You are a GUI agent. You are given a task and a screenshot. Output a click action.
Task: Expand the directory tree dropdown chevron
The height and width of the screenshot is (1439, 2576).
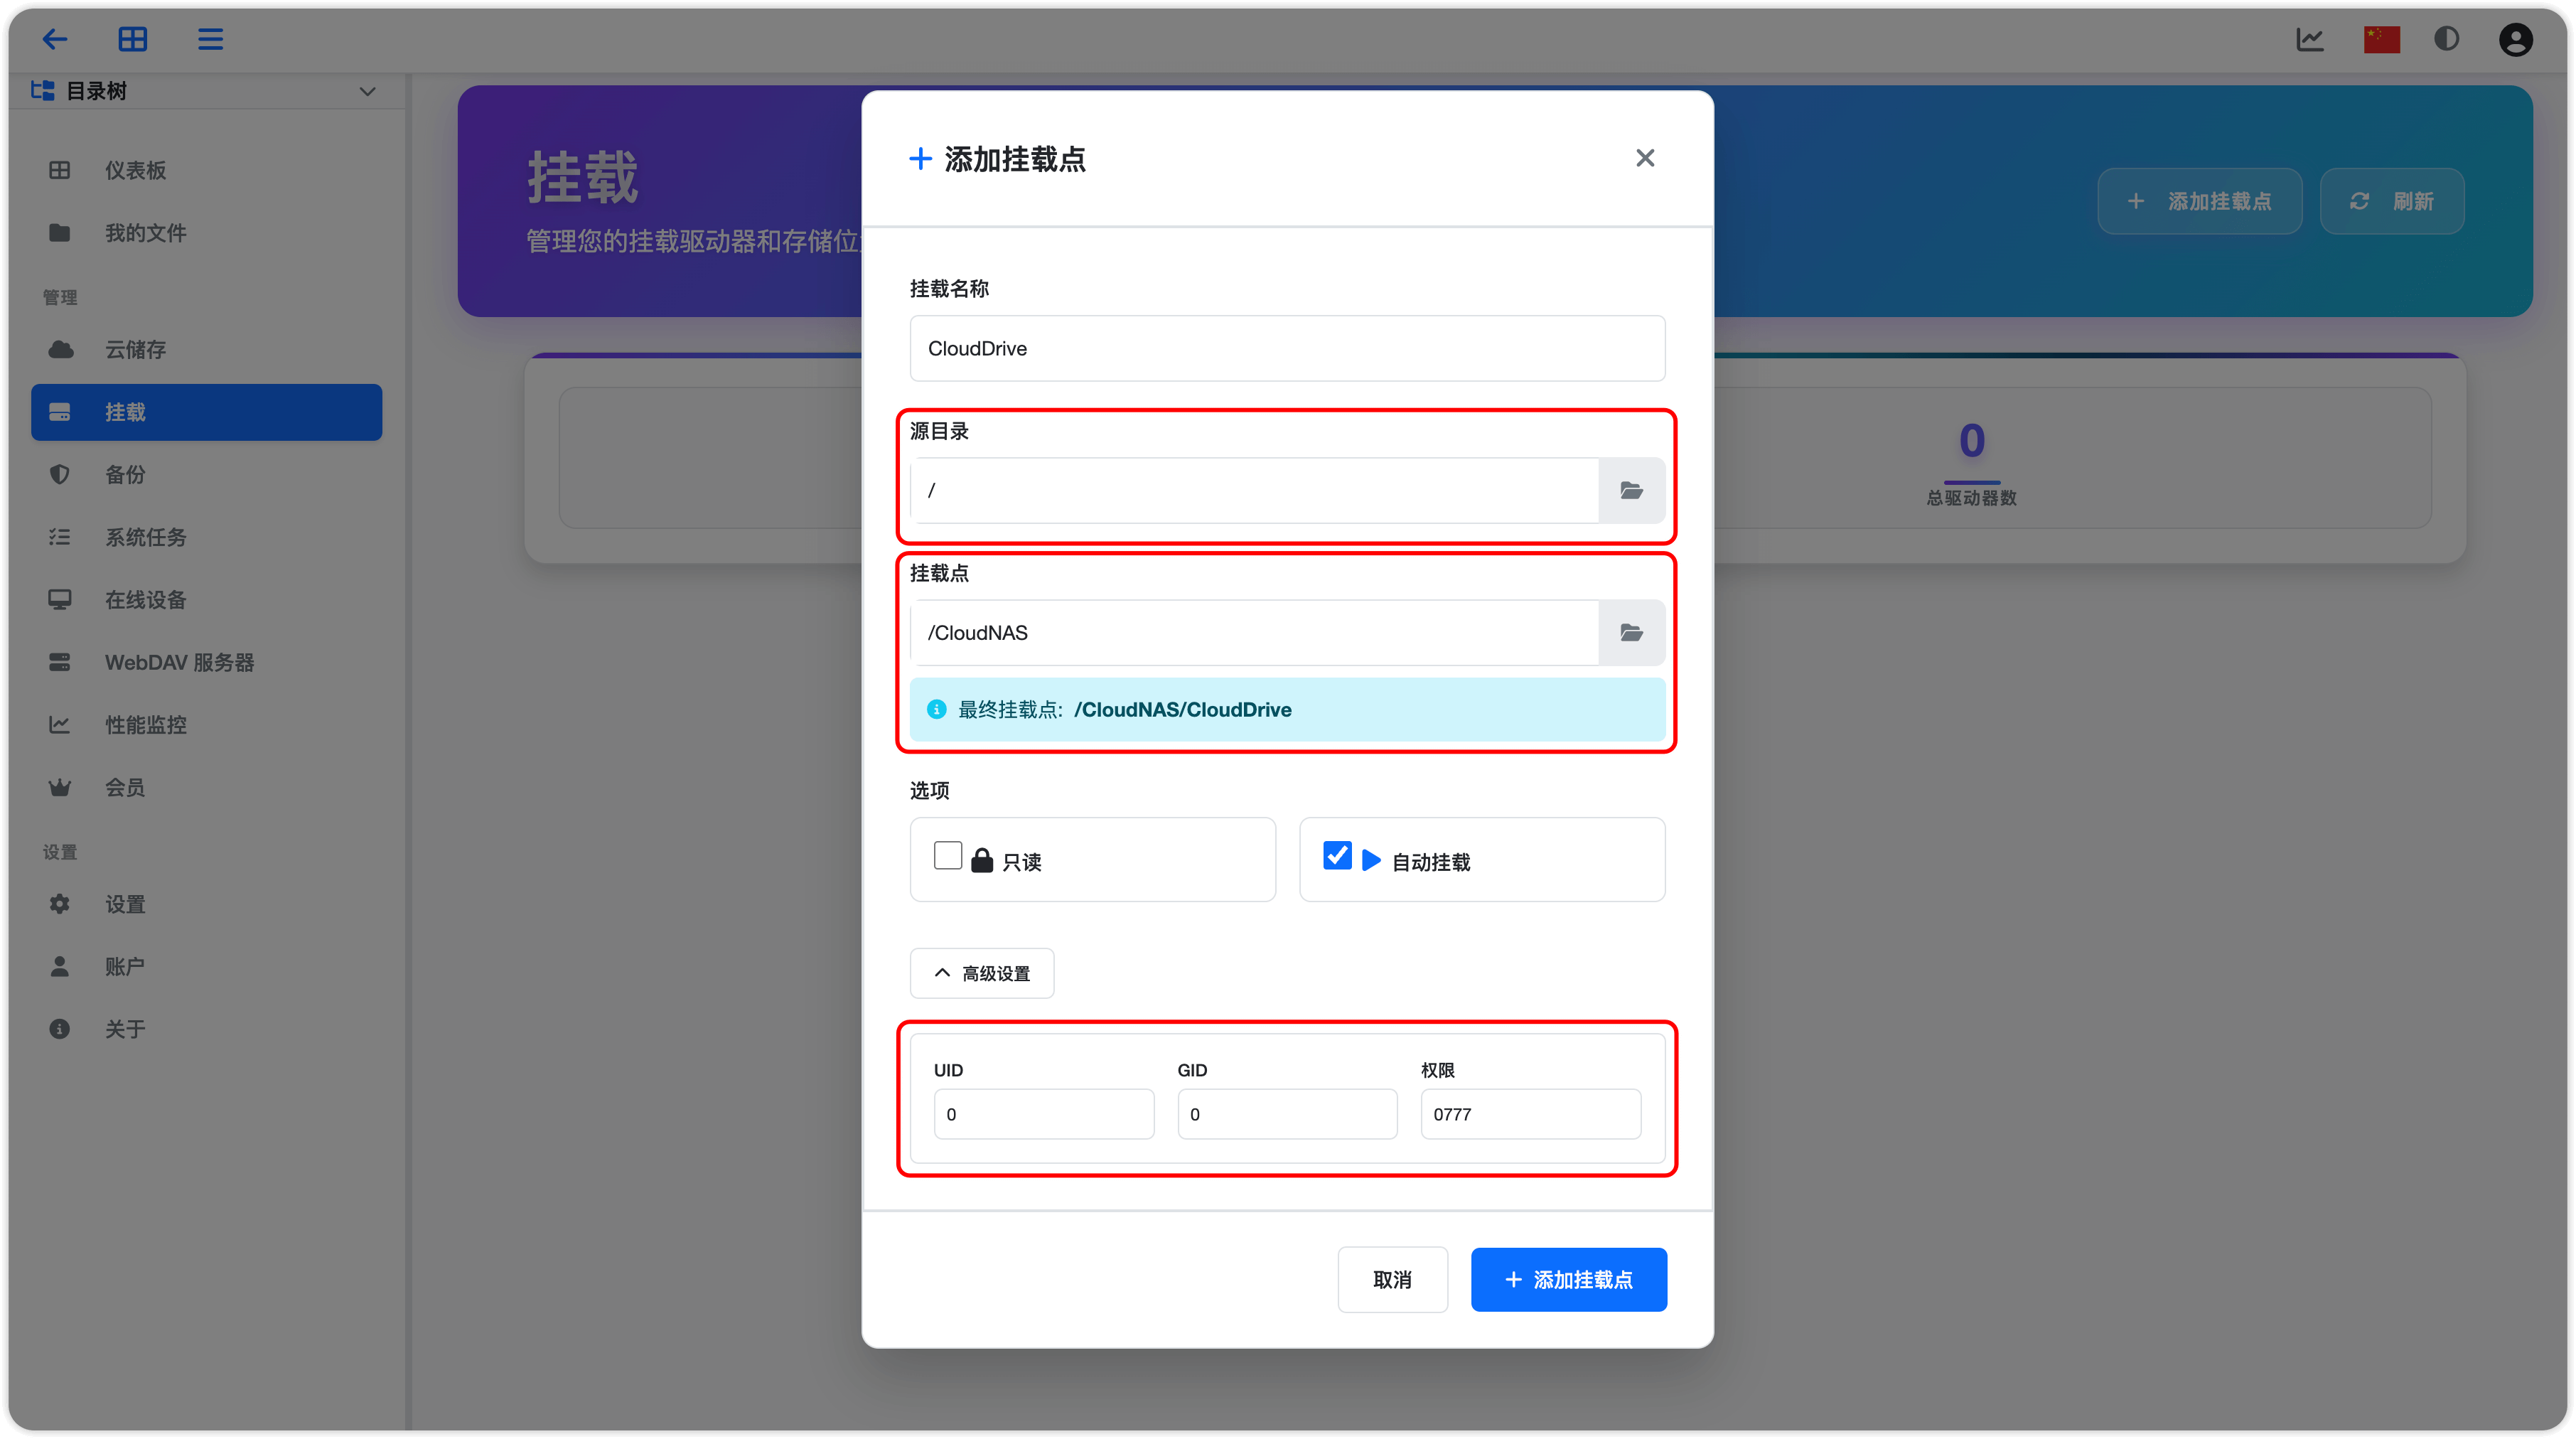pos(367,91)
